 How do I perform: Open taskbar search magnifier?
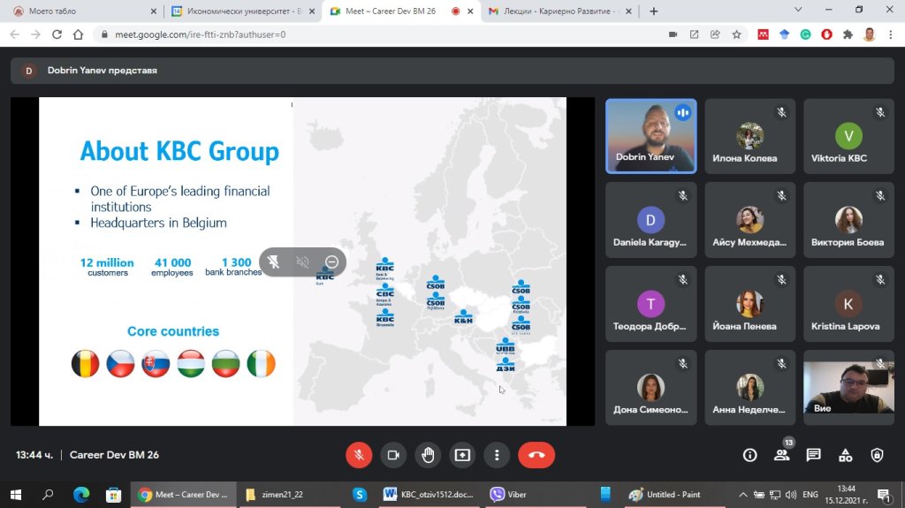point(48,495)
